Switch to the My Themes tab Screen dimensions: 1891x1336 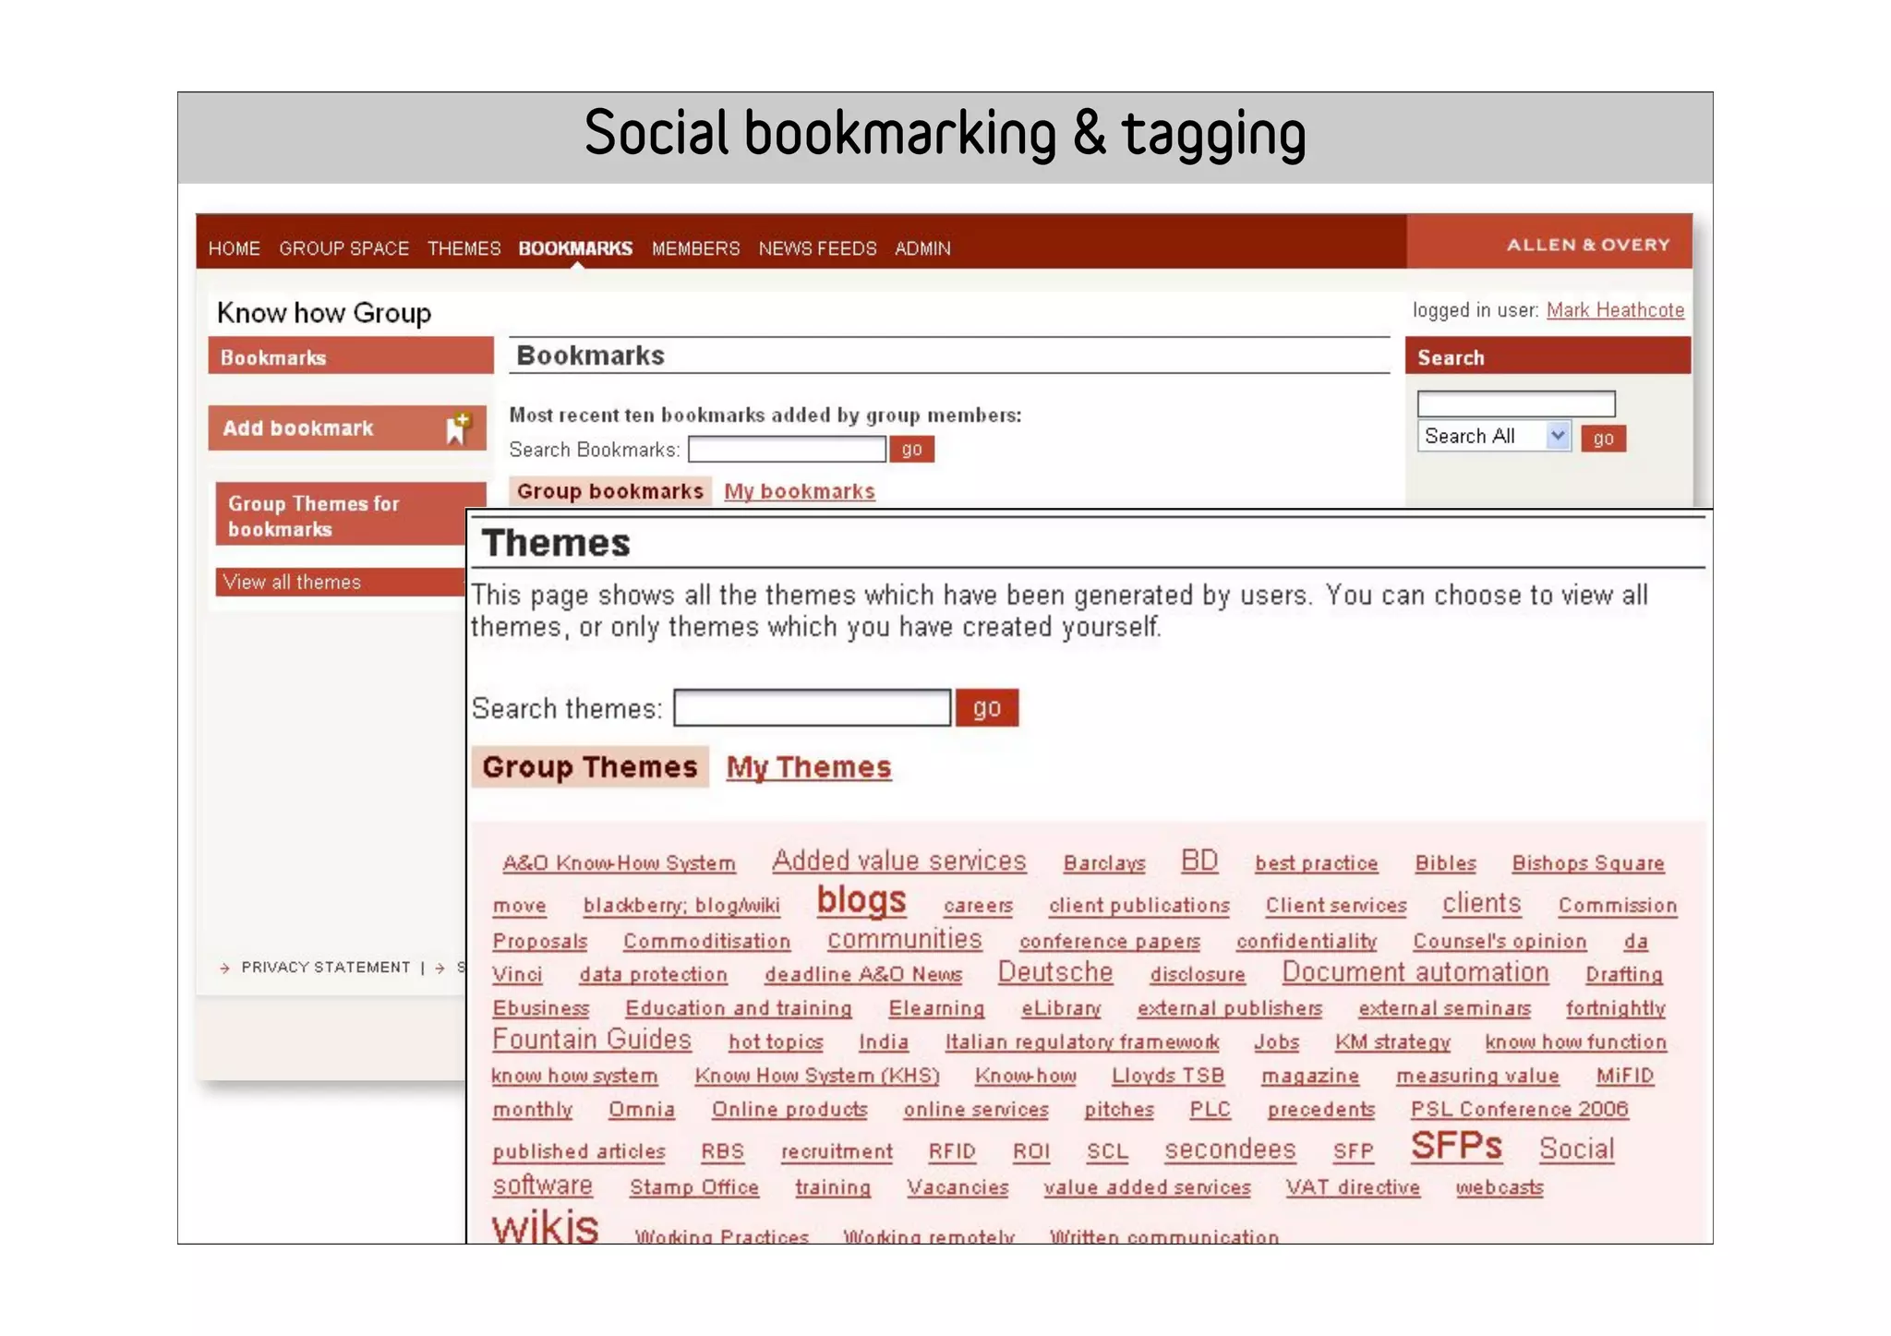[x=809, y=767]
